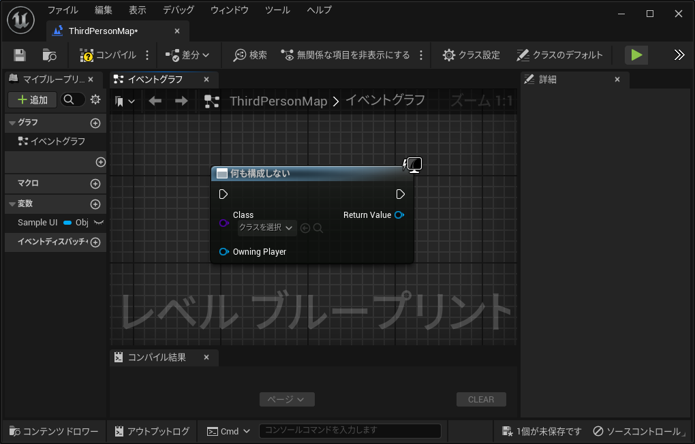
Task: Open the アウトプットログ
Action: [x=152, y=431]
